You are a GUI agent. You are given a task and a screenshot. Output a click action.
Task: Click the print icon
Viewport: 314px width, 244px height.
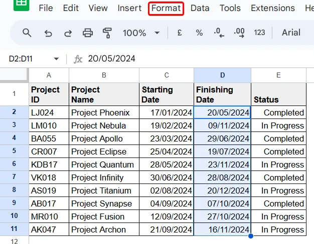(x=88, y=32)
